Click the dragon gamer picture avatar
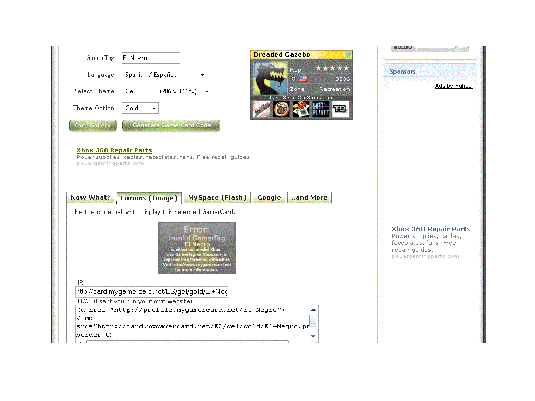Screen dimensions: 535x401 point(271,78)
